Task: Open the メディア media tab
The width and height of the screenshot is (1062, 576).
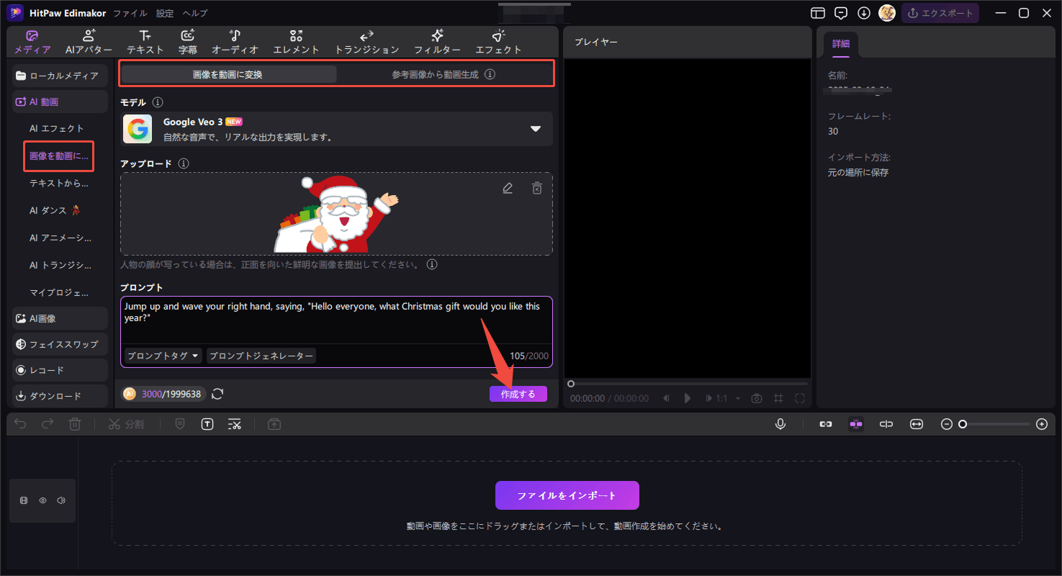Action: click(32, 42)
